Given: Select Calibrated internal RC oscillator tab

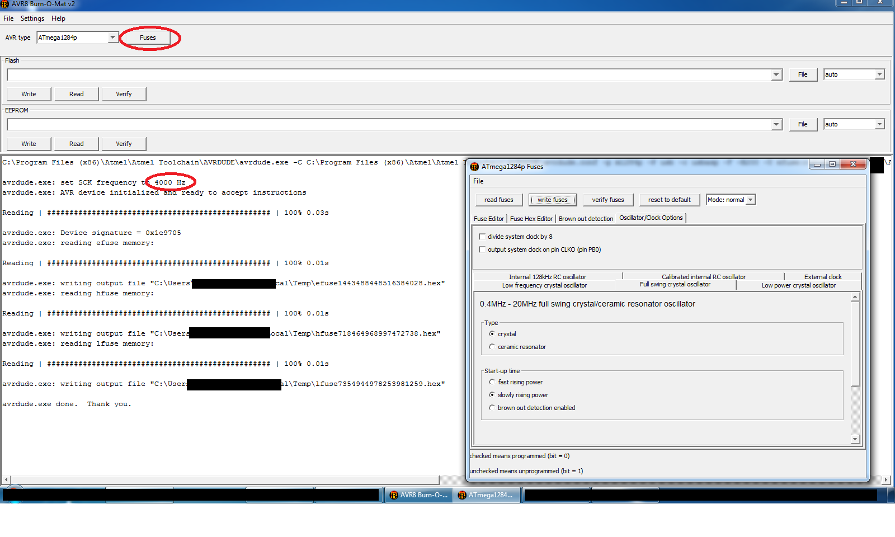Looking at the screenshot, I should coord(704,277).
